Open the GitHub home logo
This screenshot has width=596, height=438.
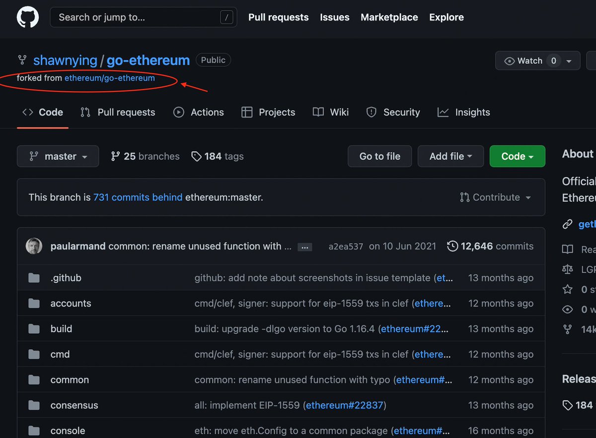point(27,17)
